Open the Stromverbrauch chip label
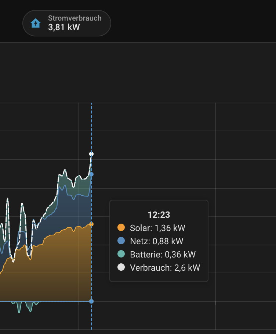The height and width of the screenshot is (334, 276). (75, 18)
